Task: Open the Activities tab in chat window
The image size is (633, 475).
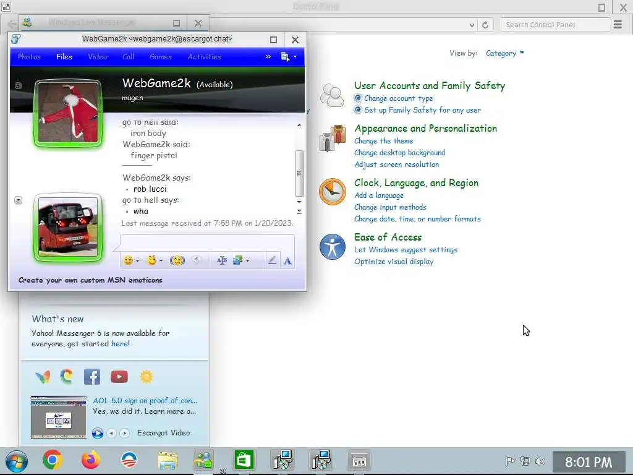Action: [204, 57]
